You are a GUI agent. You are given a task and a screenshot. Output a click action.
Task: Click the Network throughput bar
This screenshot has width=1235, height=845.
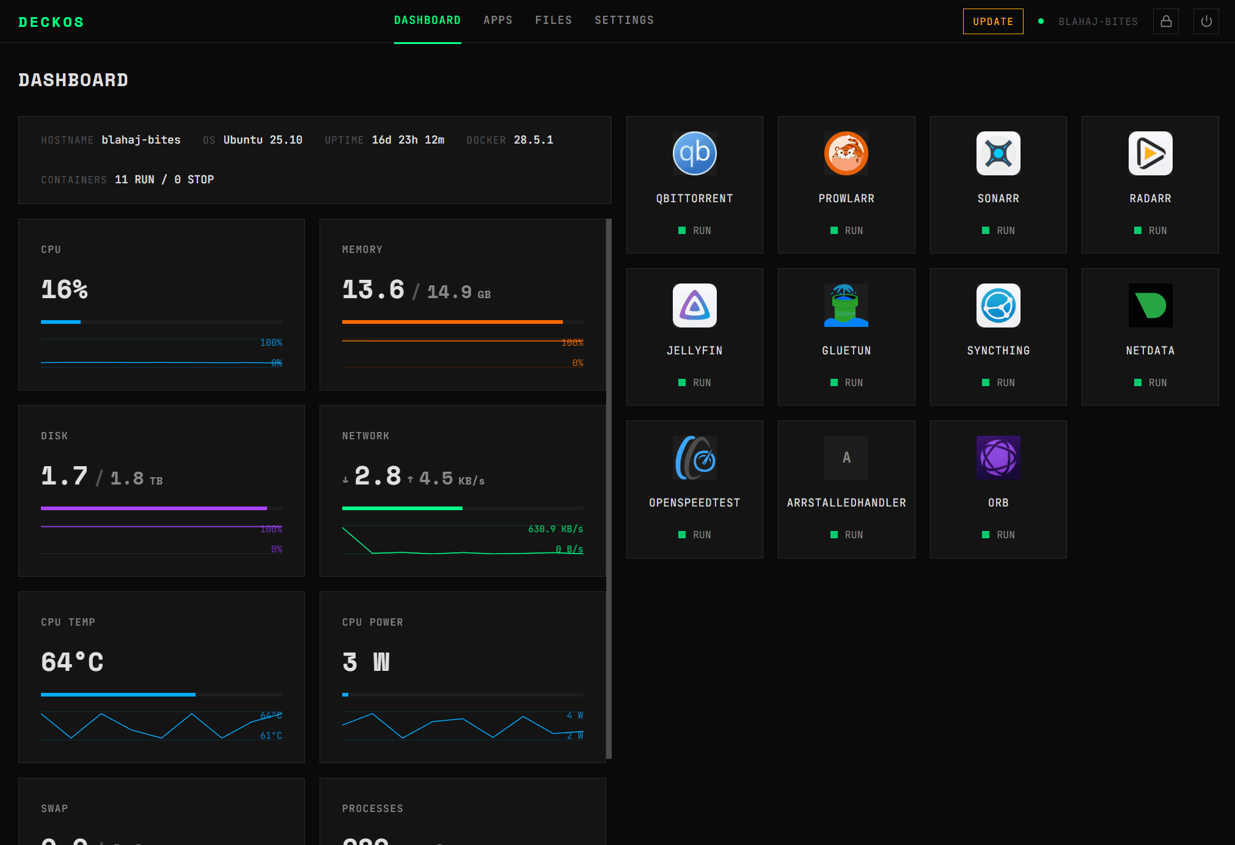click(463, 508)
